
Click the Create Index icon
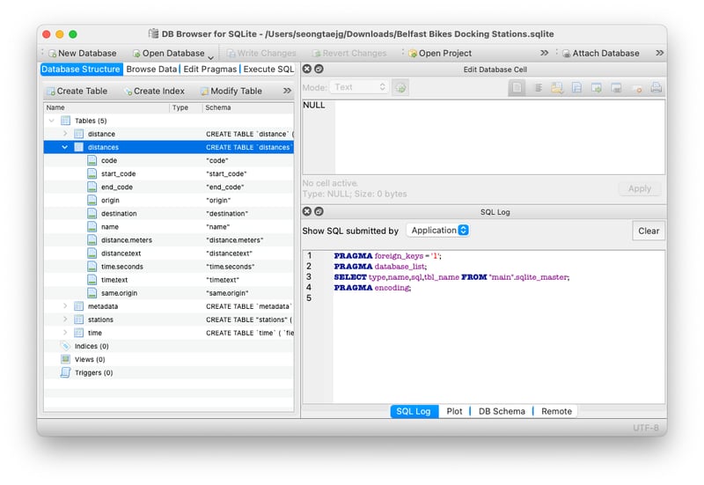point(128,91)
